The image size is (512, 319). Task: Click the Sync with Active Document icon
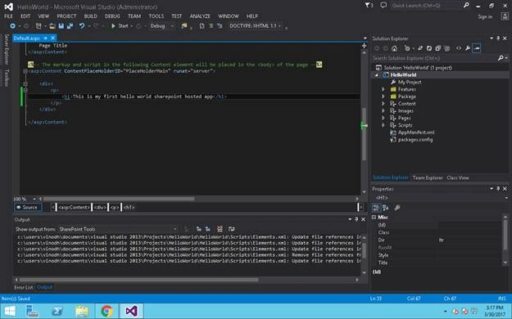pyautogui.click(x=420, y=48)
